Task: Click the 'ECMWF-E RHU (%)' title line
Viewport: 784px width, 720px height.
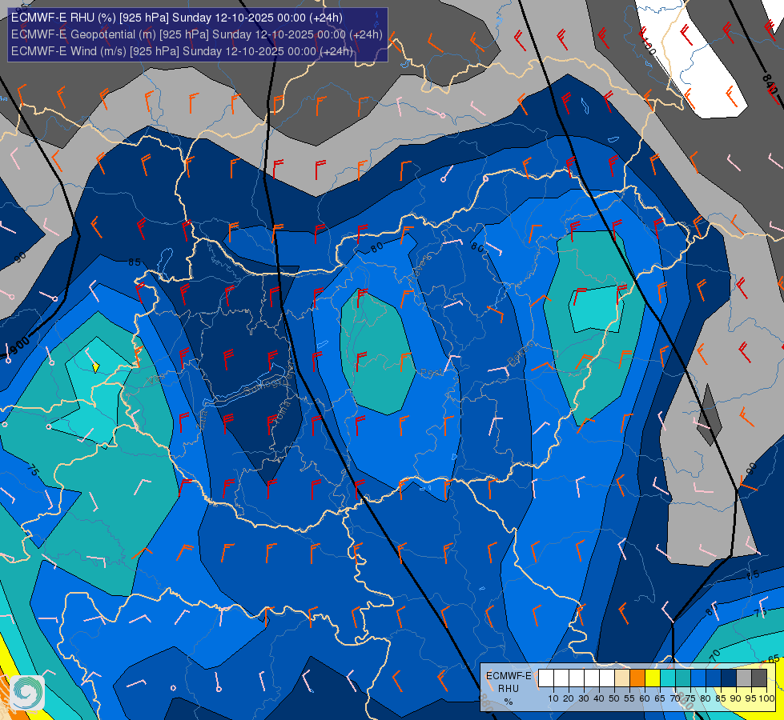Action: click(x=176, y=18)
